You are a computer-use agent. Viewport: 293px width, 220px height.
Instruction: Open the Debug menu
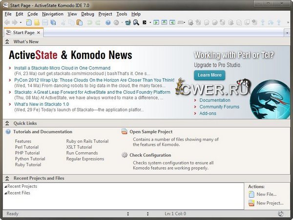pos(87,14)
